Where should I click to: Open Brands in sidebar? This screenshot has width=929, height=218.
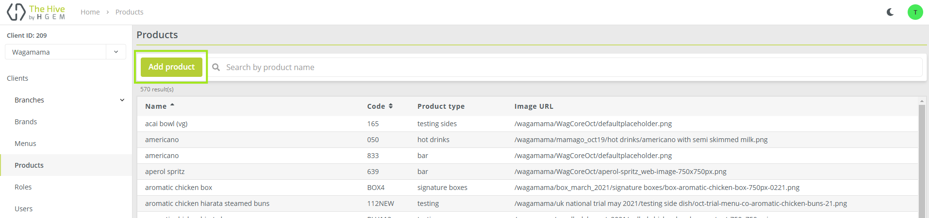[26, 122]
